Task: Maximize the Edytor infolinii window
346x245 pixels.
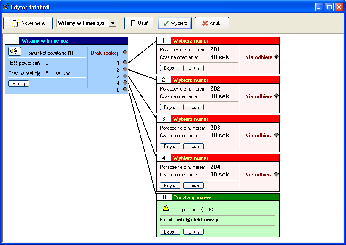Action: click(x=329, y=7)
